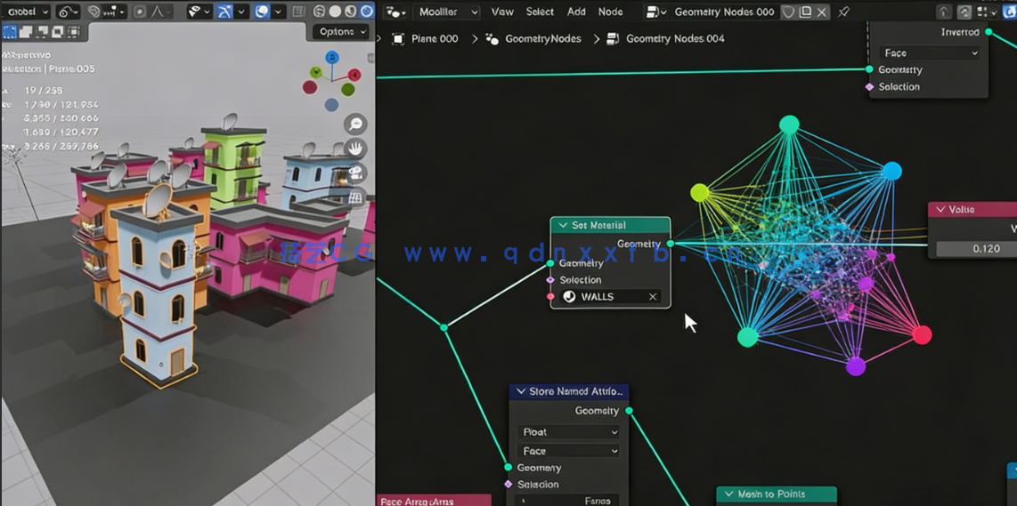Open the Face dropdown above the Geometry socket

pos(929,53)
